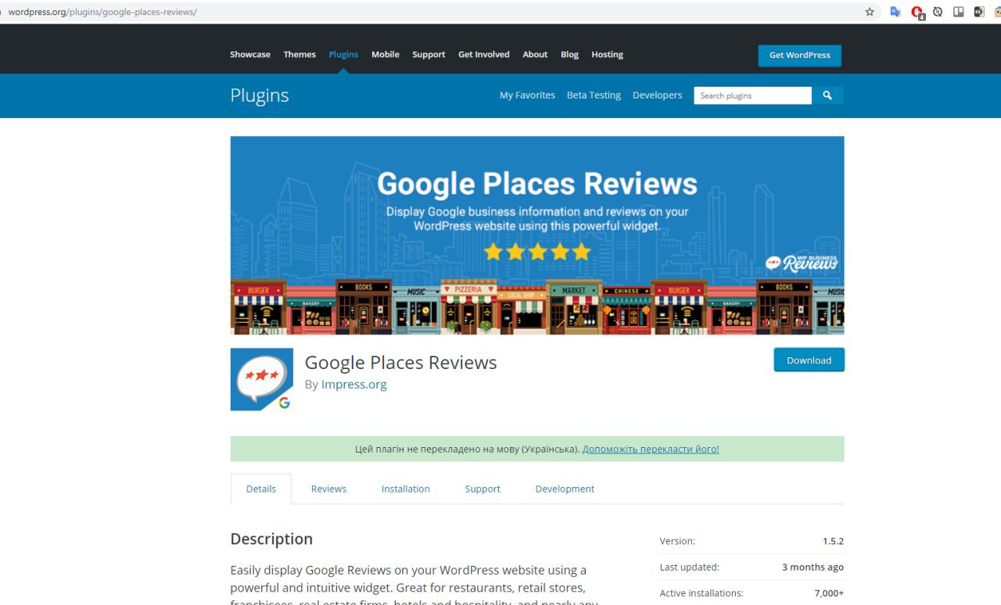
Task: Click the circular sync arrows extension icon
Action: point(938,12)
